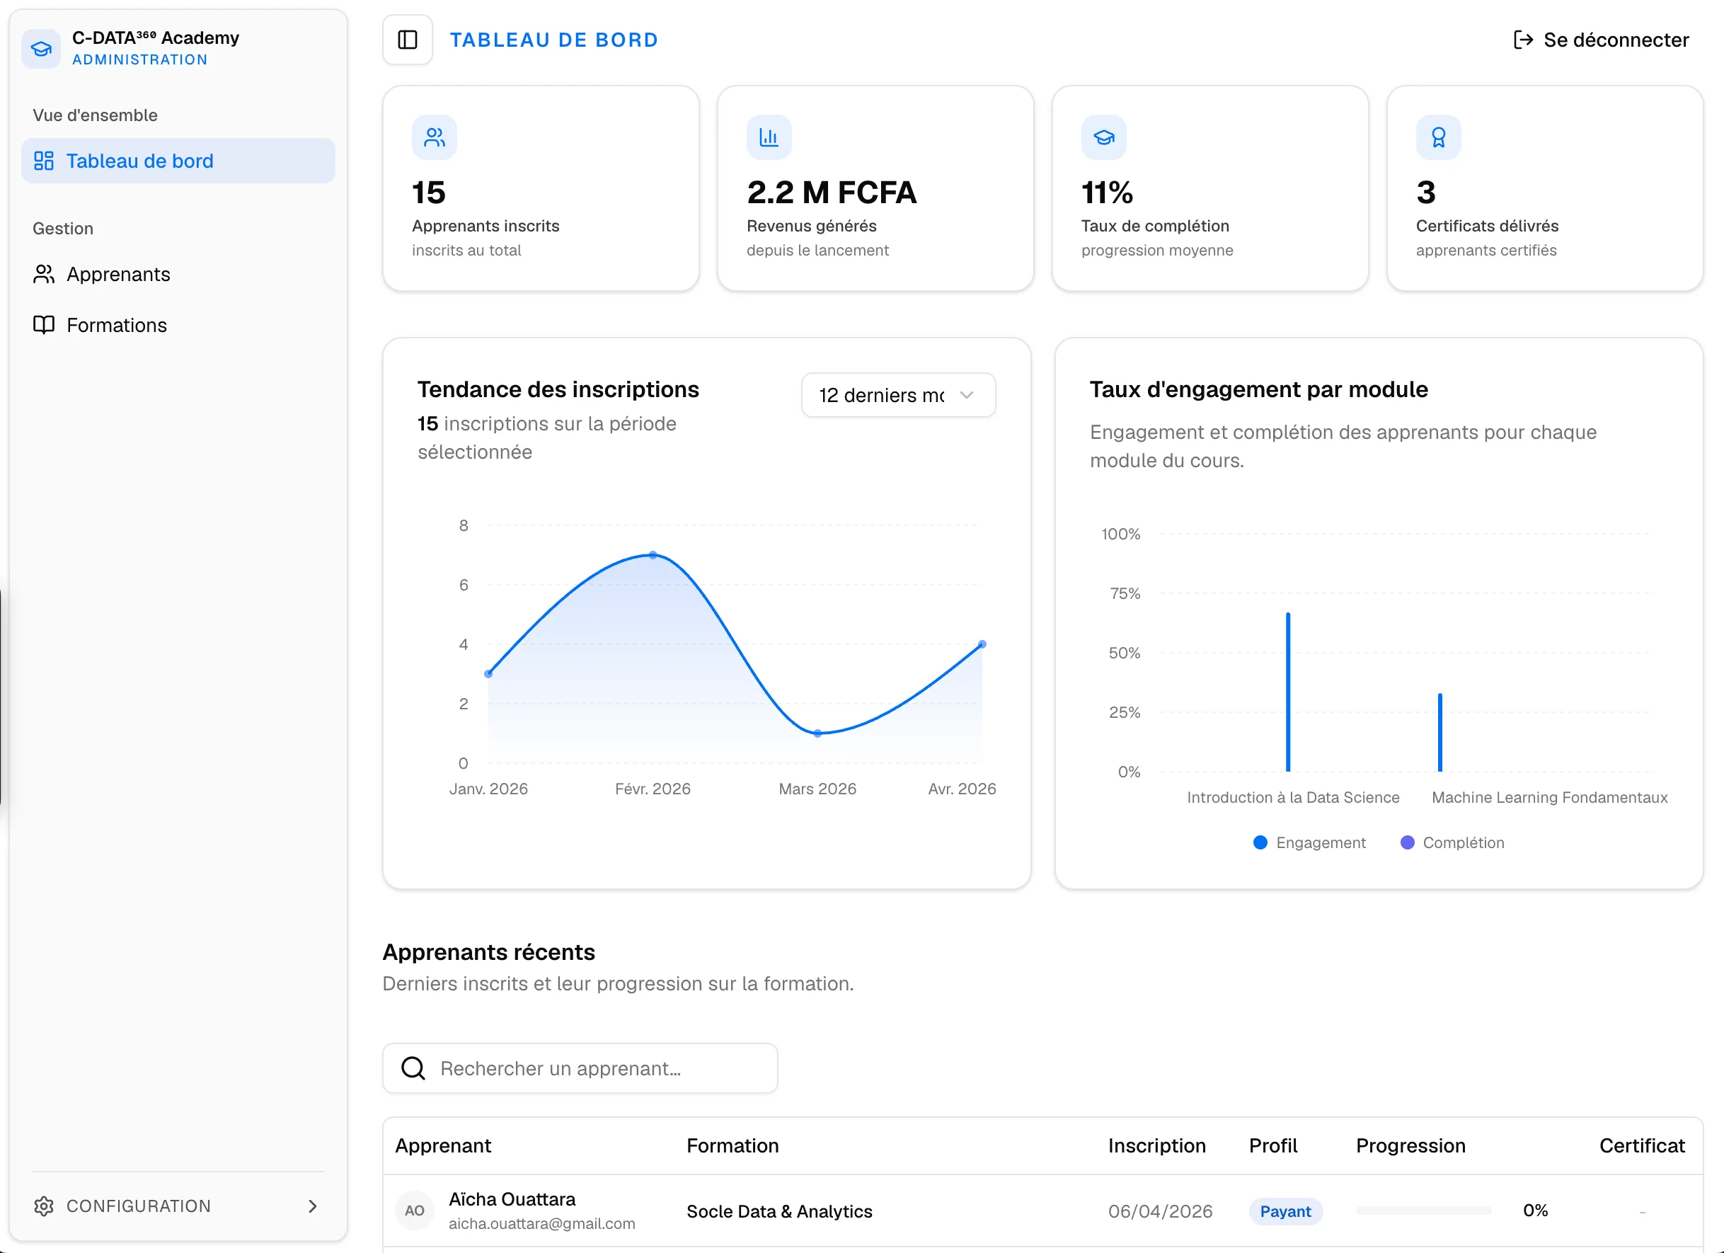Click the logout arrow icon
This screenshot has width=1724, height=1253.
(1523, 40)
